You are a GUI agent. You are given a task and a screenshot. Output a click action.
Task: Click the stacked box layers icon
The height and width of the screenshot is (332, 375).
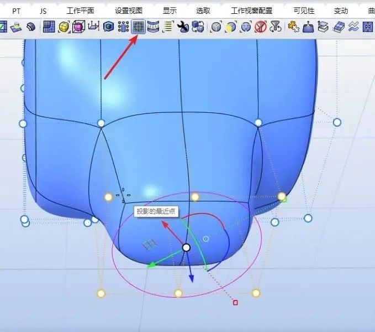click(323, 27)
